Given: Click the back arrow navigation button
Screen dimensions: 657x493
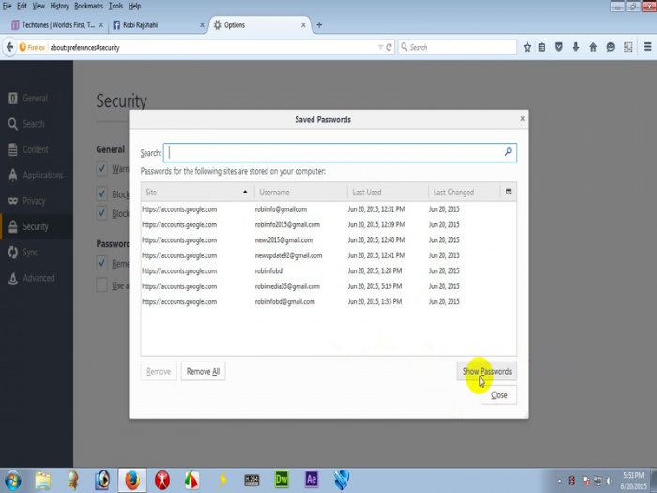Looking at the screenshot, I should (9, 47).
